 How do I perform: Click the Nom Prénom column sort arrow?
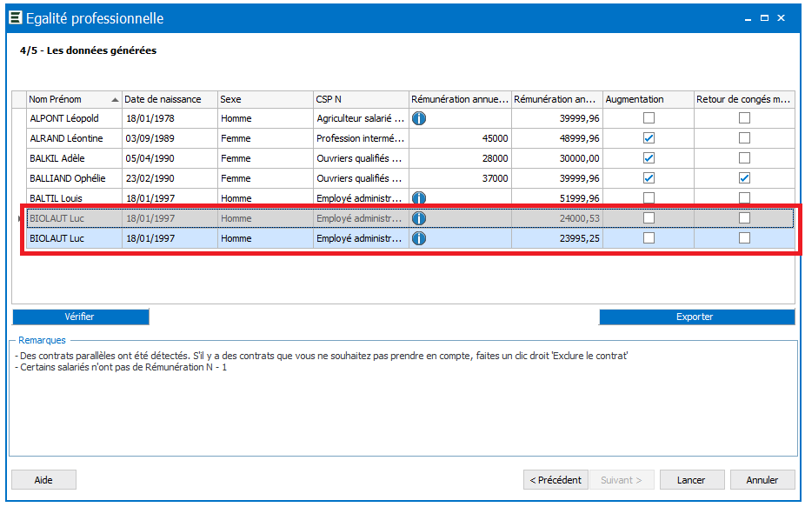point(115,100)
